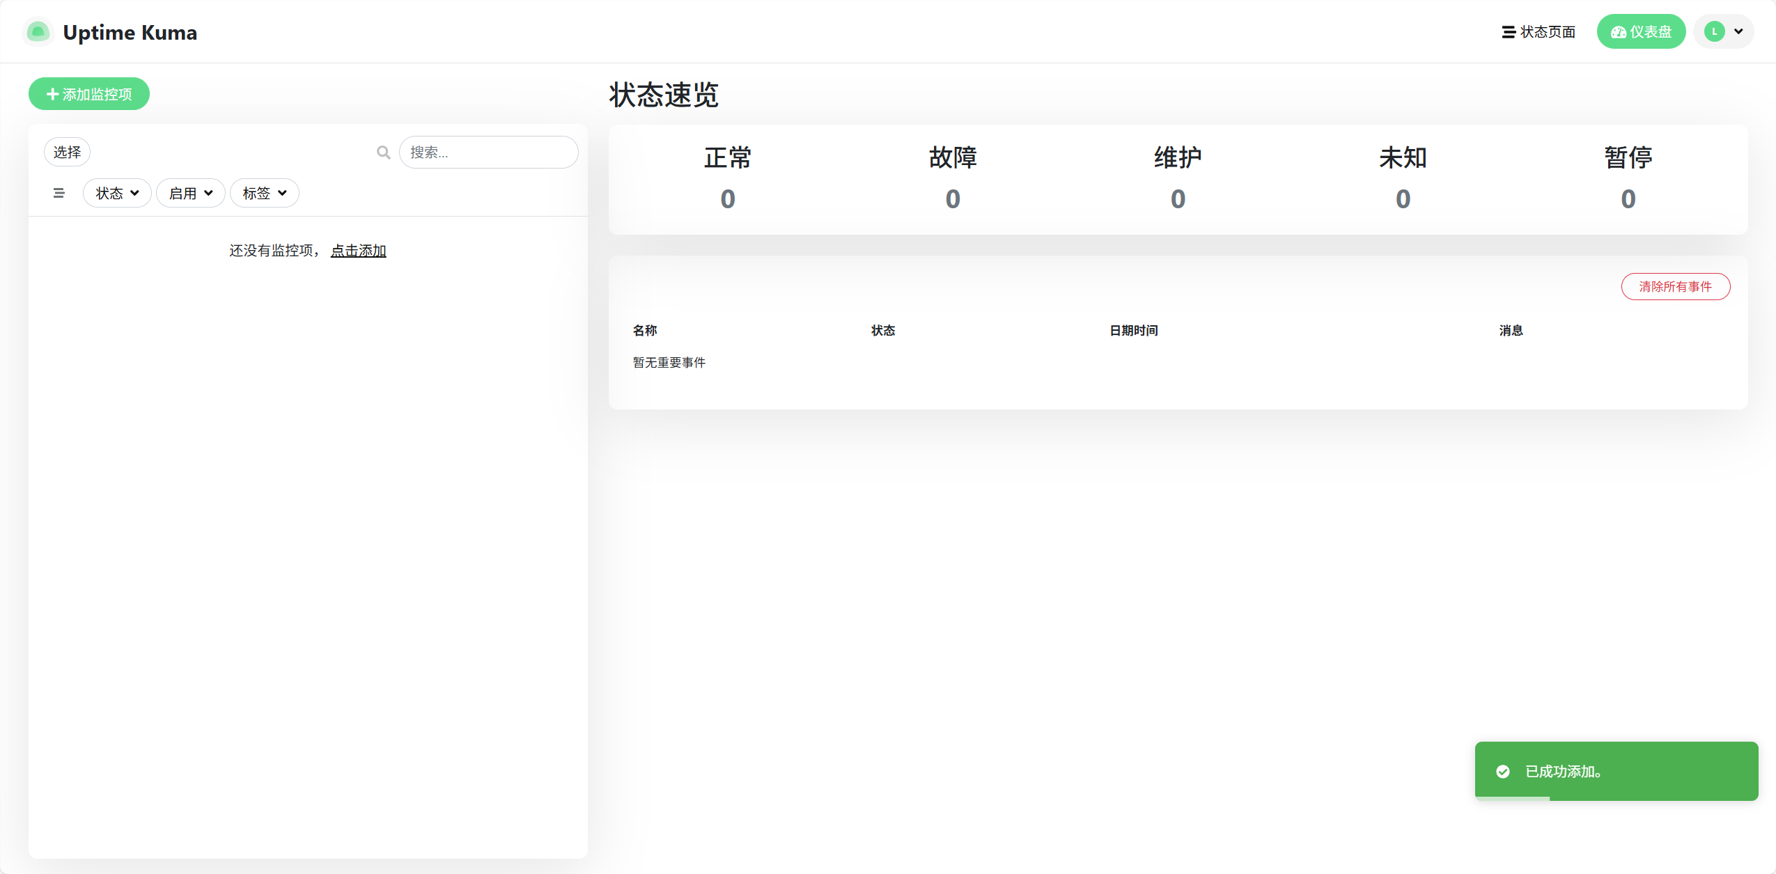Open the 仪表盘 dashboard tab
Image resolution: width=1776 pixels, height=874 pixels.
tap(1640, 32)
